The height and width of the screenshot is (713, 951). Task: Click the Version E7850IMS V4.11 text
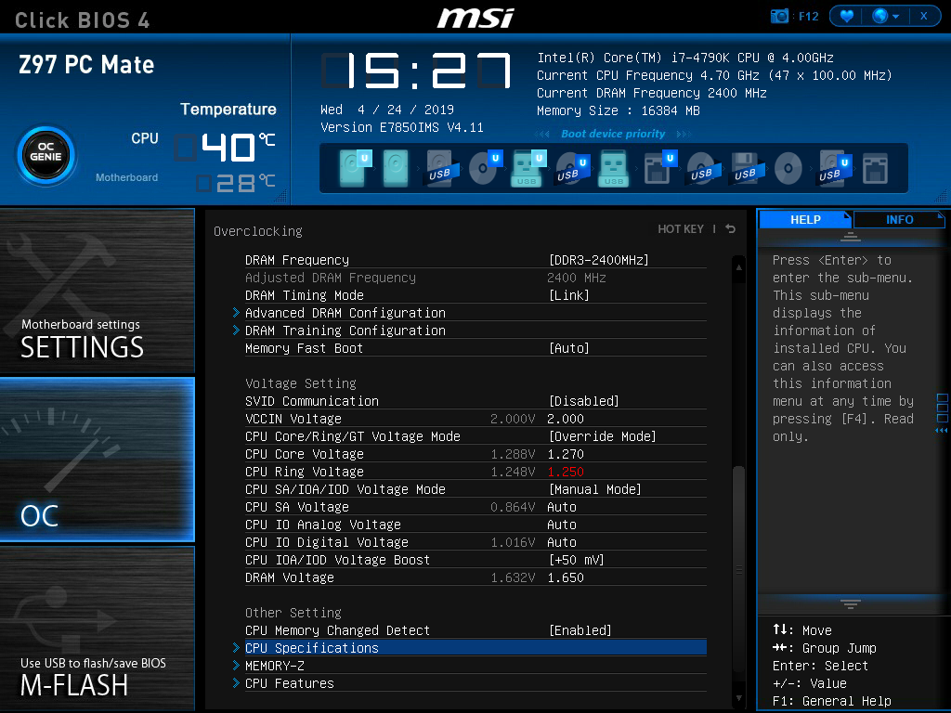(x=401, y=128)
